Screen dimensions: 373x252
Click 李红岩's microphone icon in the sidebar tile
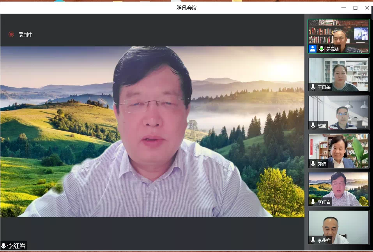coord(313,202)
